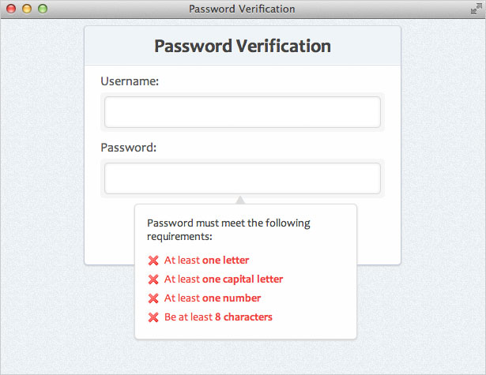Image resolution: width=486 pixels, height=375 pixels.
Task: Zoom the window with the green button
Action: [x=42, y=9]
